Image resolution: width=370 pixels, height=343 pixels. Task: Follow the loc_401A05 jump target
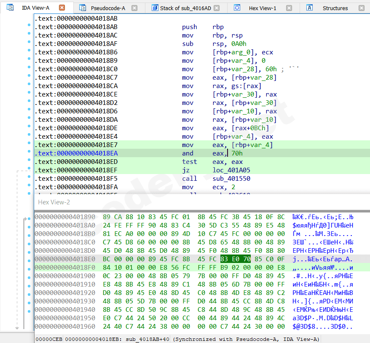click(x=231, y=170)
